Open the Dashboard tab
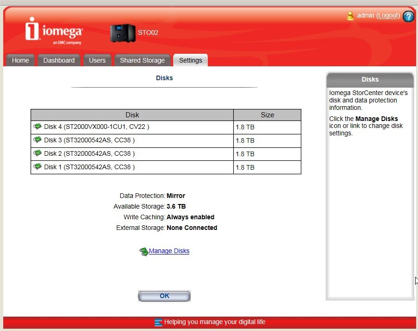 (x=59, y=60)
